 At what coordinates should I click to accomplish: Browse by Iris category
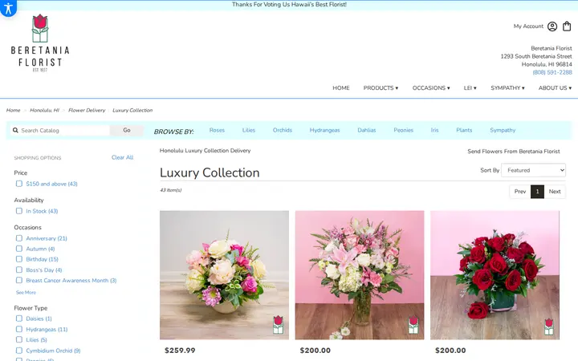point(434,130)
